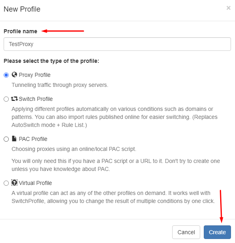Image resolution: width=235 pixels, height=243 pixels.
Task: Click the question mark Virtual Profile icon
Action: 14,183
